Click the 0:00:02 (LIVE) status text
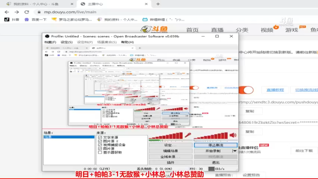The image size is (318, 179). click(x=97, y=169)
